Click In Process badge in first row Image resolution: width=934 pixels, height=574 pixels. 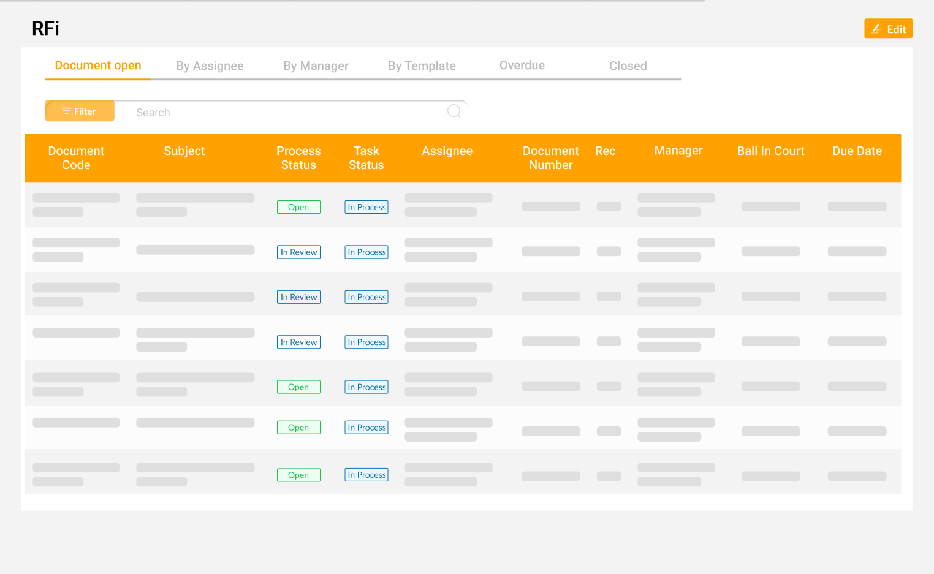[x=366, y=207]
